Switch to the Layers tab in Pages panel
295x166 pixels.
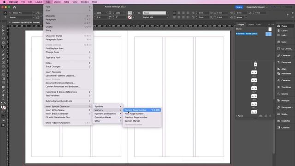[x=251, y=24]
